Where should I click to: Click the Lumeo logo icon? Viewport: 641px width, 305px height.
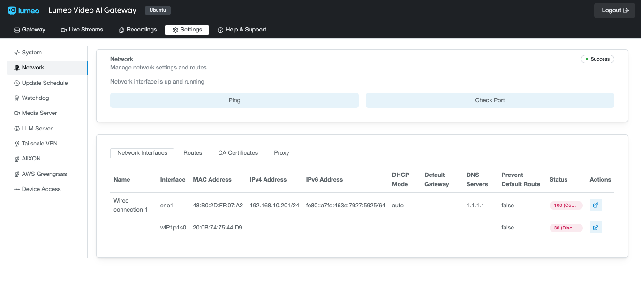point(12,10)
